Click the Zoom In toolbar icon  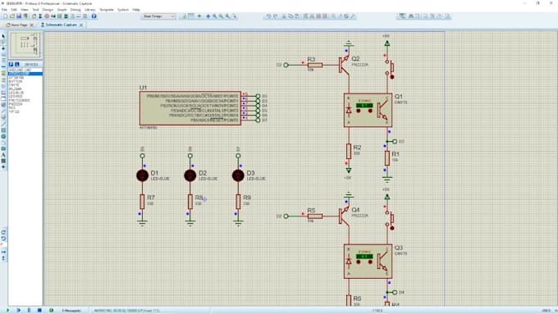pyautogui.click(x=215, y=16)
